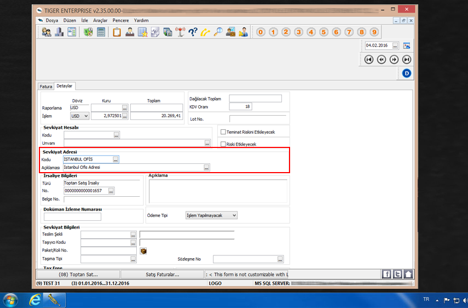Click the clipboard toolbar icon

pyautogui.click(x=117, y=32)
